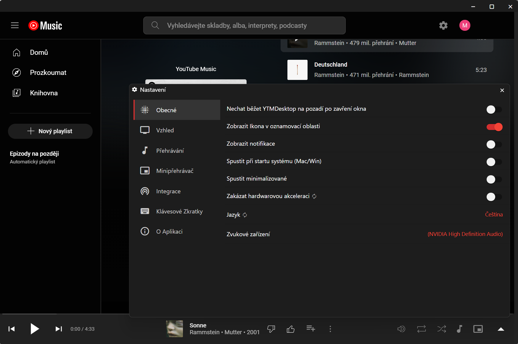The image size is (518, 344).
Task: Turn off Zobrazit Ikona v oznamovací oblasti
Action: [494, 127]
